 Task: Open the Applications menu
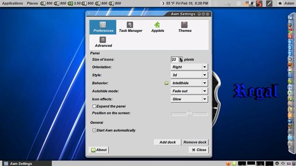(12, 3)
